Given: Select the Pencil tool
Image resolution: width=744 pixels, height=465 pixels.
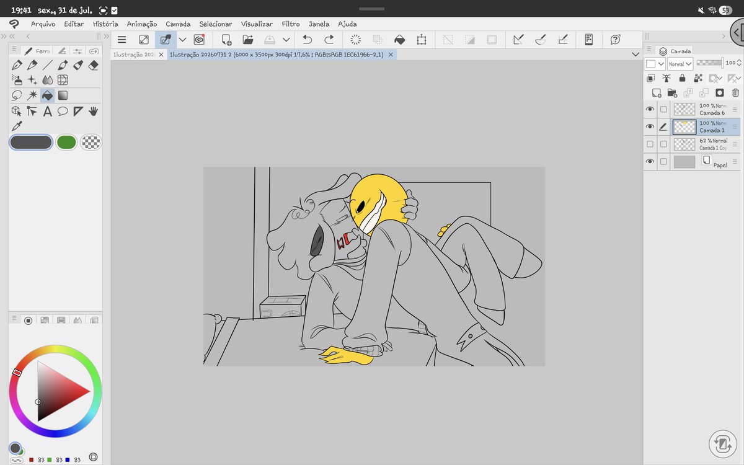Looking at the screenshot, I should (x=32, y=64).
